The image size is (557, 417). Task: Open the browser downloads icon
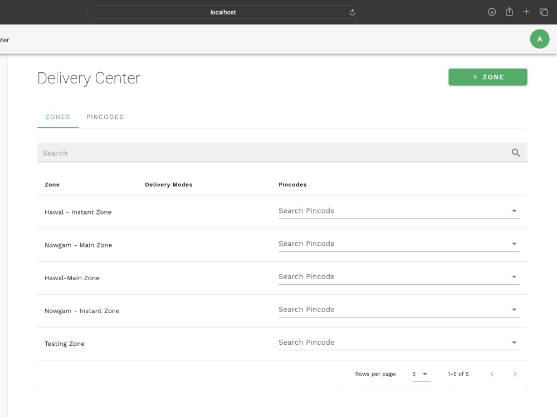click(x=492, y=12)
